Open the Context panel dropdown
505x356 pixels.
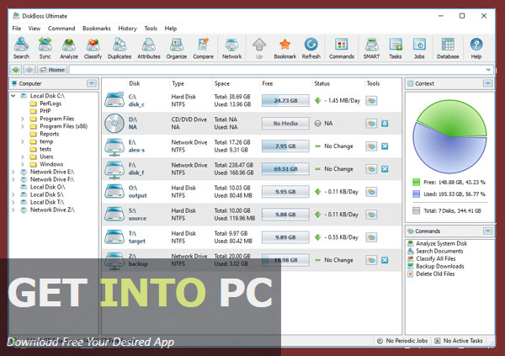(487, 83)
